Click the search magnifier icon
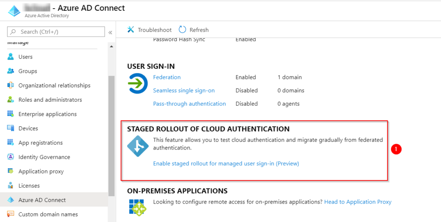Screen dimensions: 441x222 click(x=13, y=32)
